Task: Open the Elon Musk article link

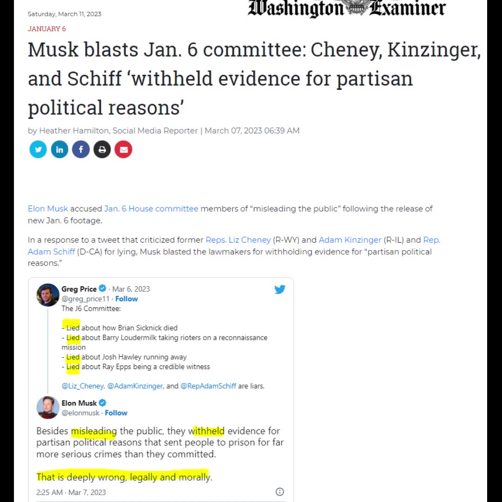Action: coord(48,209)
